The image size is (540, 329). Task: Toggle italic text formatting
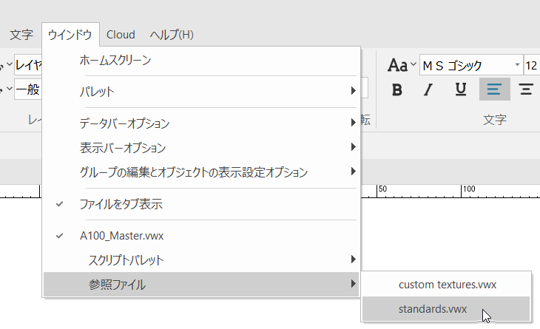(428, 89)
